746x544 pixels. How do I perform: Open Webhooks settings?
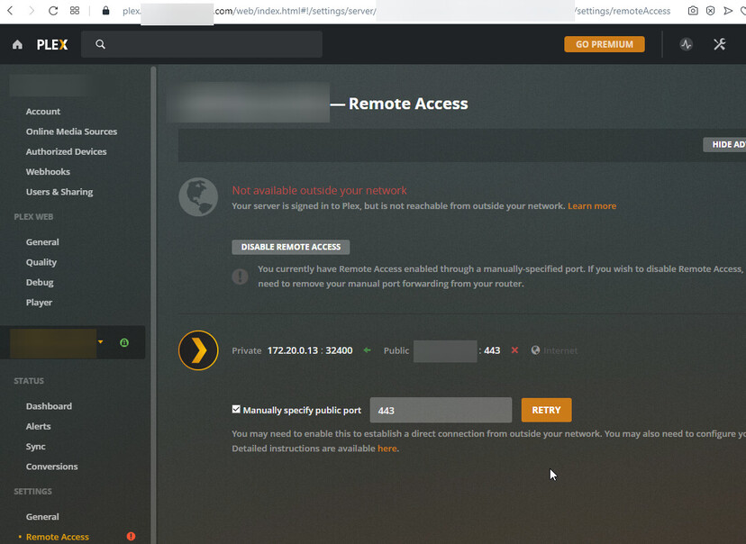48,172
